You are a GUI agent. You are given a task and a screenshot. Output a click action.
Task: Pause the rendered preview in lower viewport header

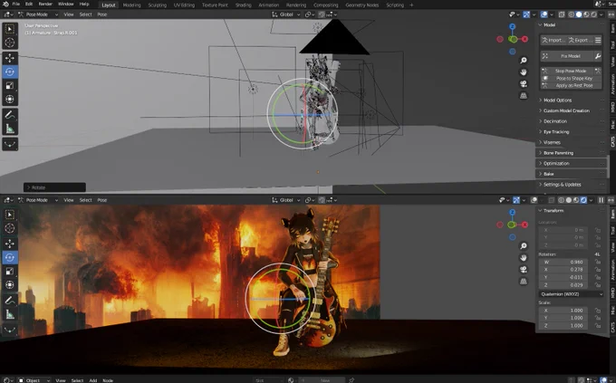602,200
